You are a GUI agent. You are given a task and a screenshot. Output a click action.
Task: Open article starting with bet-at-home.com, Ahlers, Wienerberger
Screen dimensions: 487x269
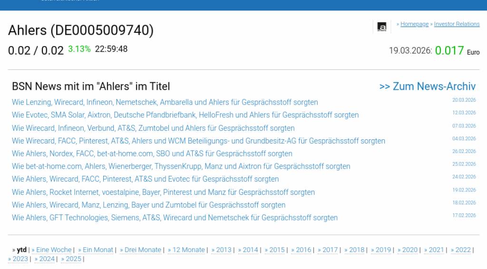click(x=181, y=167)
